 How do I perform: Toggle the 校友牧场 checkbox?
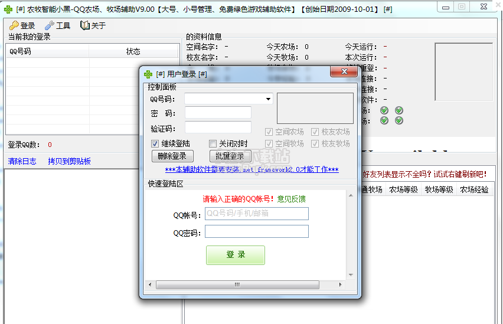tap(315, 143)
